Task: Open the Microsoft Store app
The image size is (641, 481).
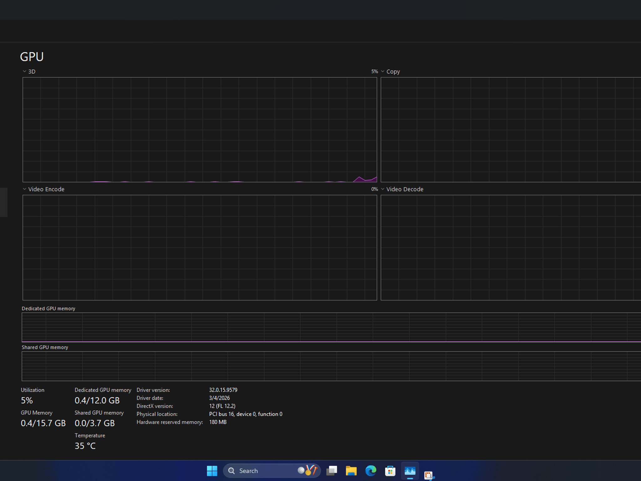Action: click(390, 471)
